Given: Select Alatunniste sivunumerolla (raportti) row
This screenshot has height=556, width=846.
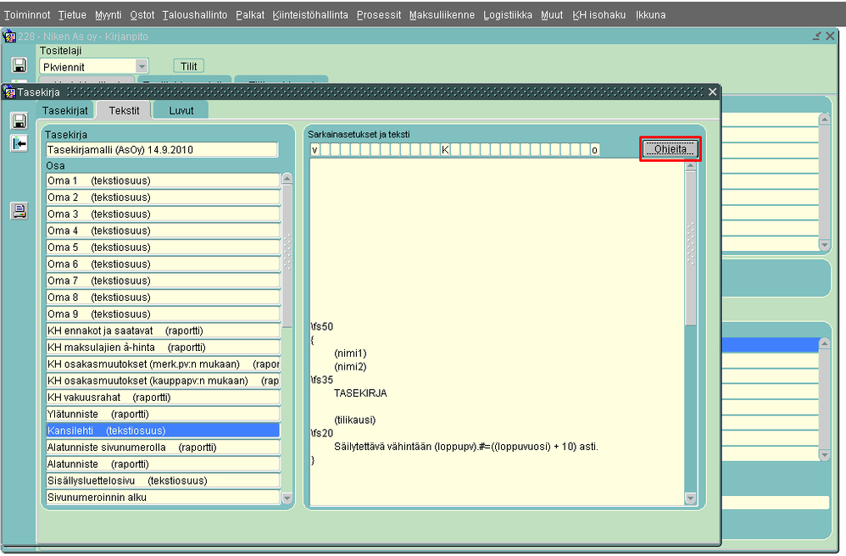Looking at the screenshot, I should click(163, 448).
